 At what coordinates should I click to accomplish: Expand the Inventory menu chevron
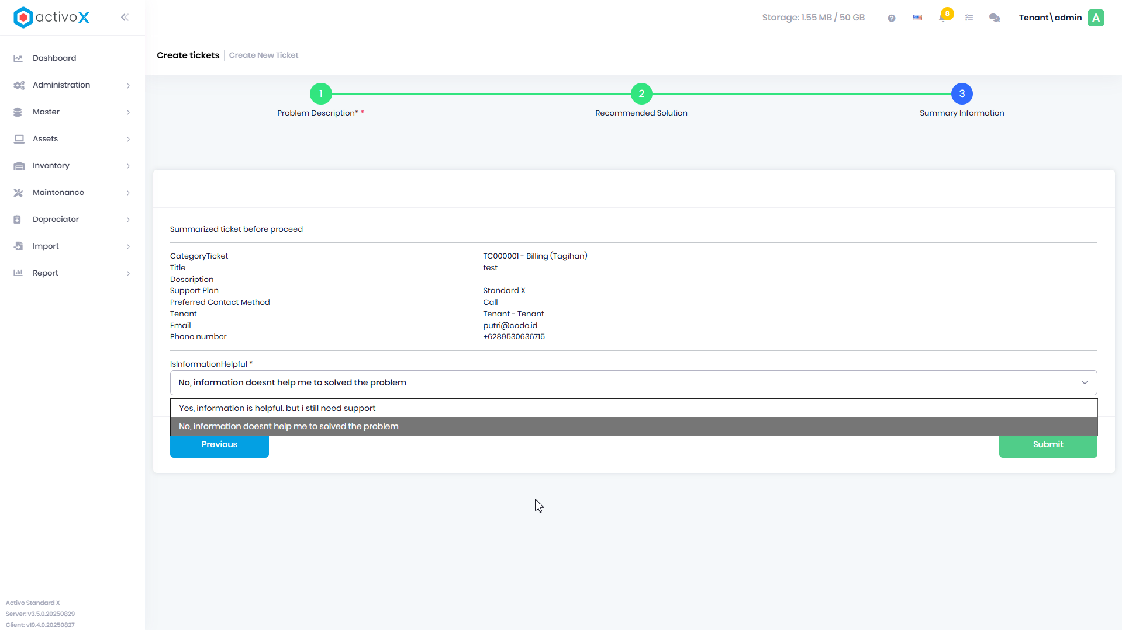pos(128,166)
